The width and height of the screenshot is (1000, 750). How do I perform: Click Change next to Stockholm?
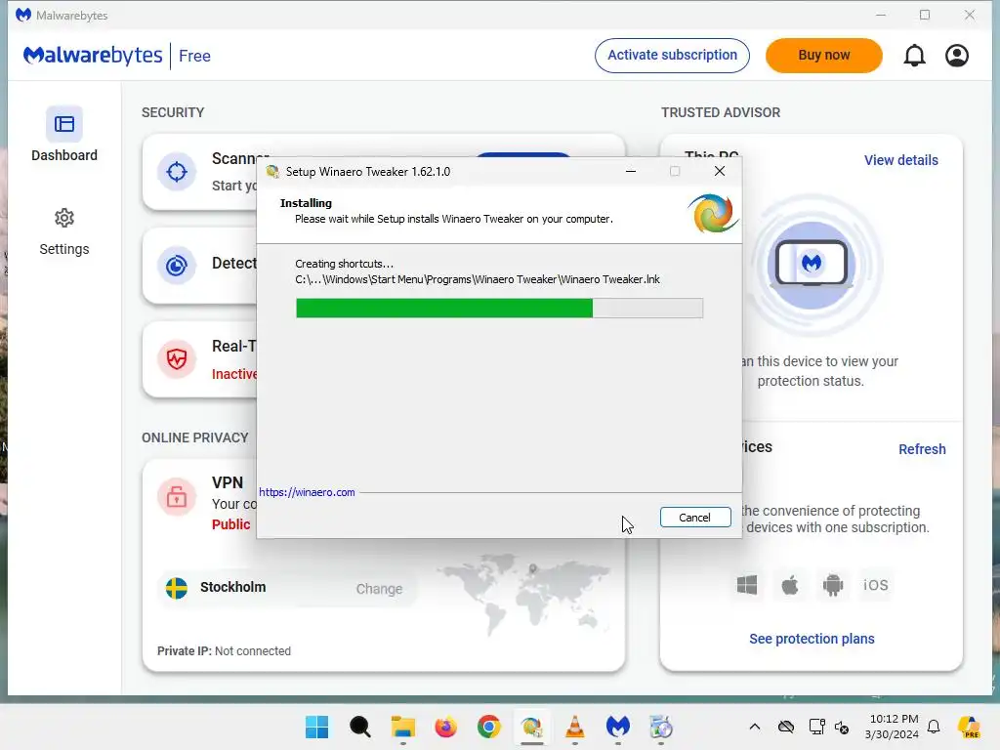pos(379,589)
